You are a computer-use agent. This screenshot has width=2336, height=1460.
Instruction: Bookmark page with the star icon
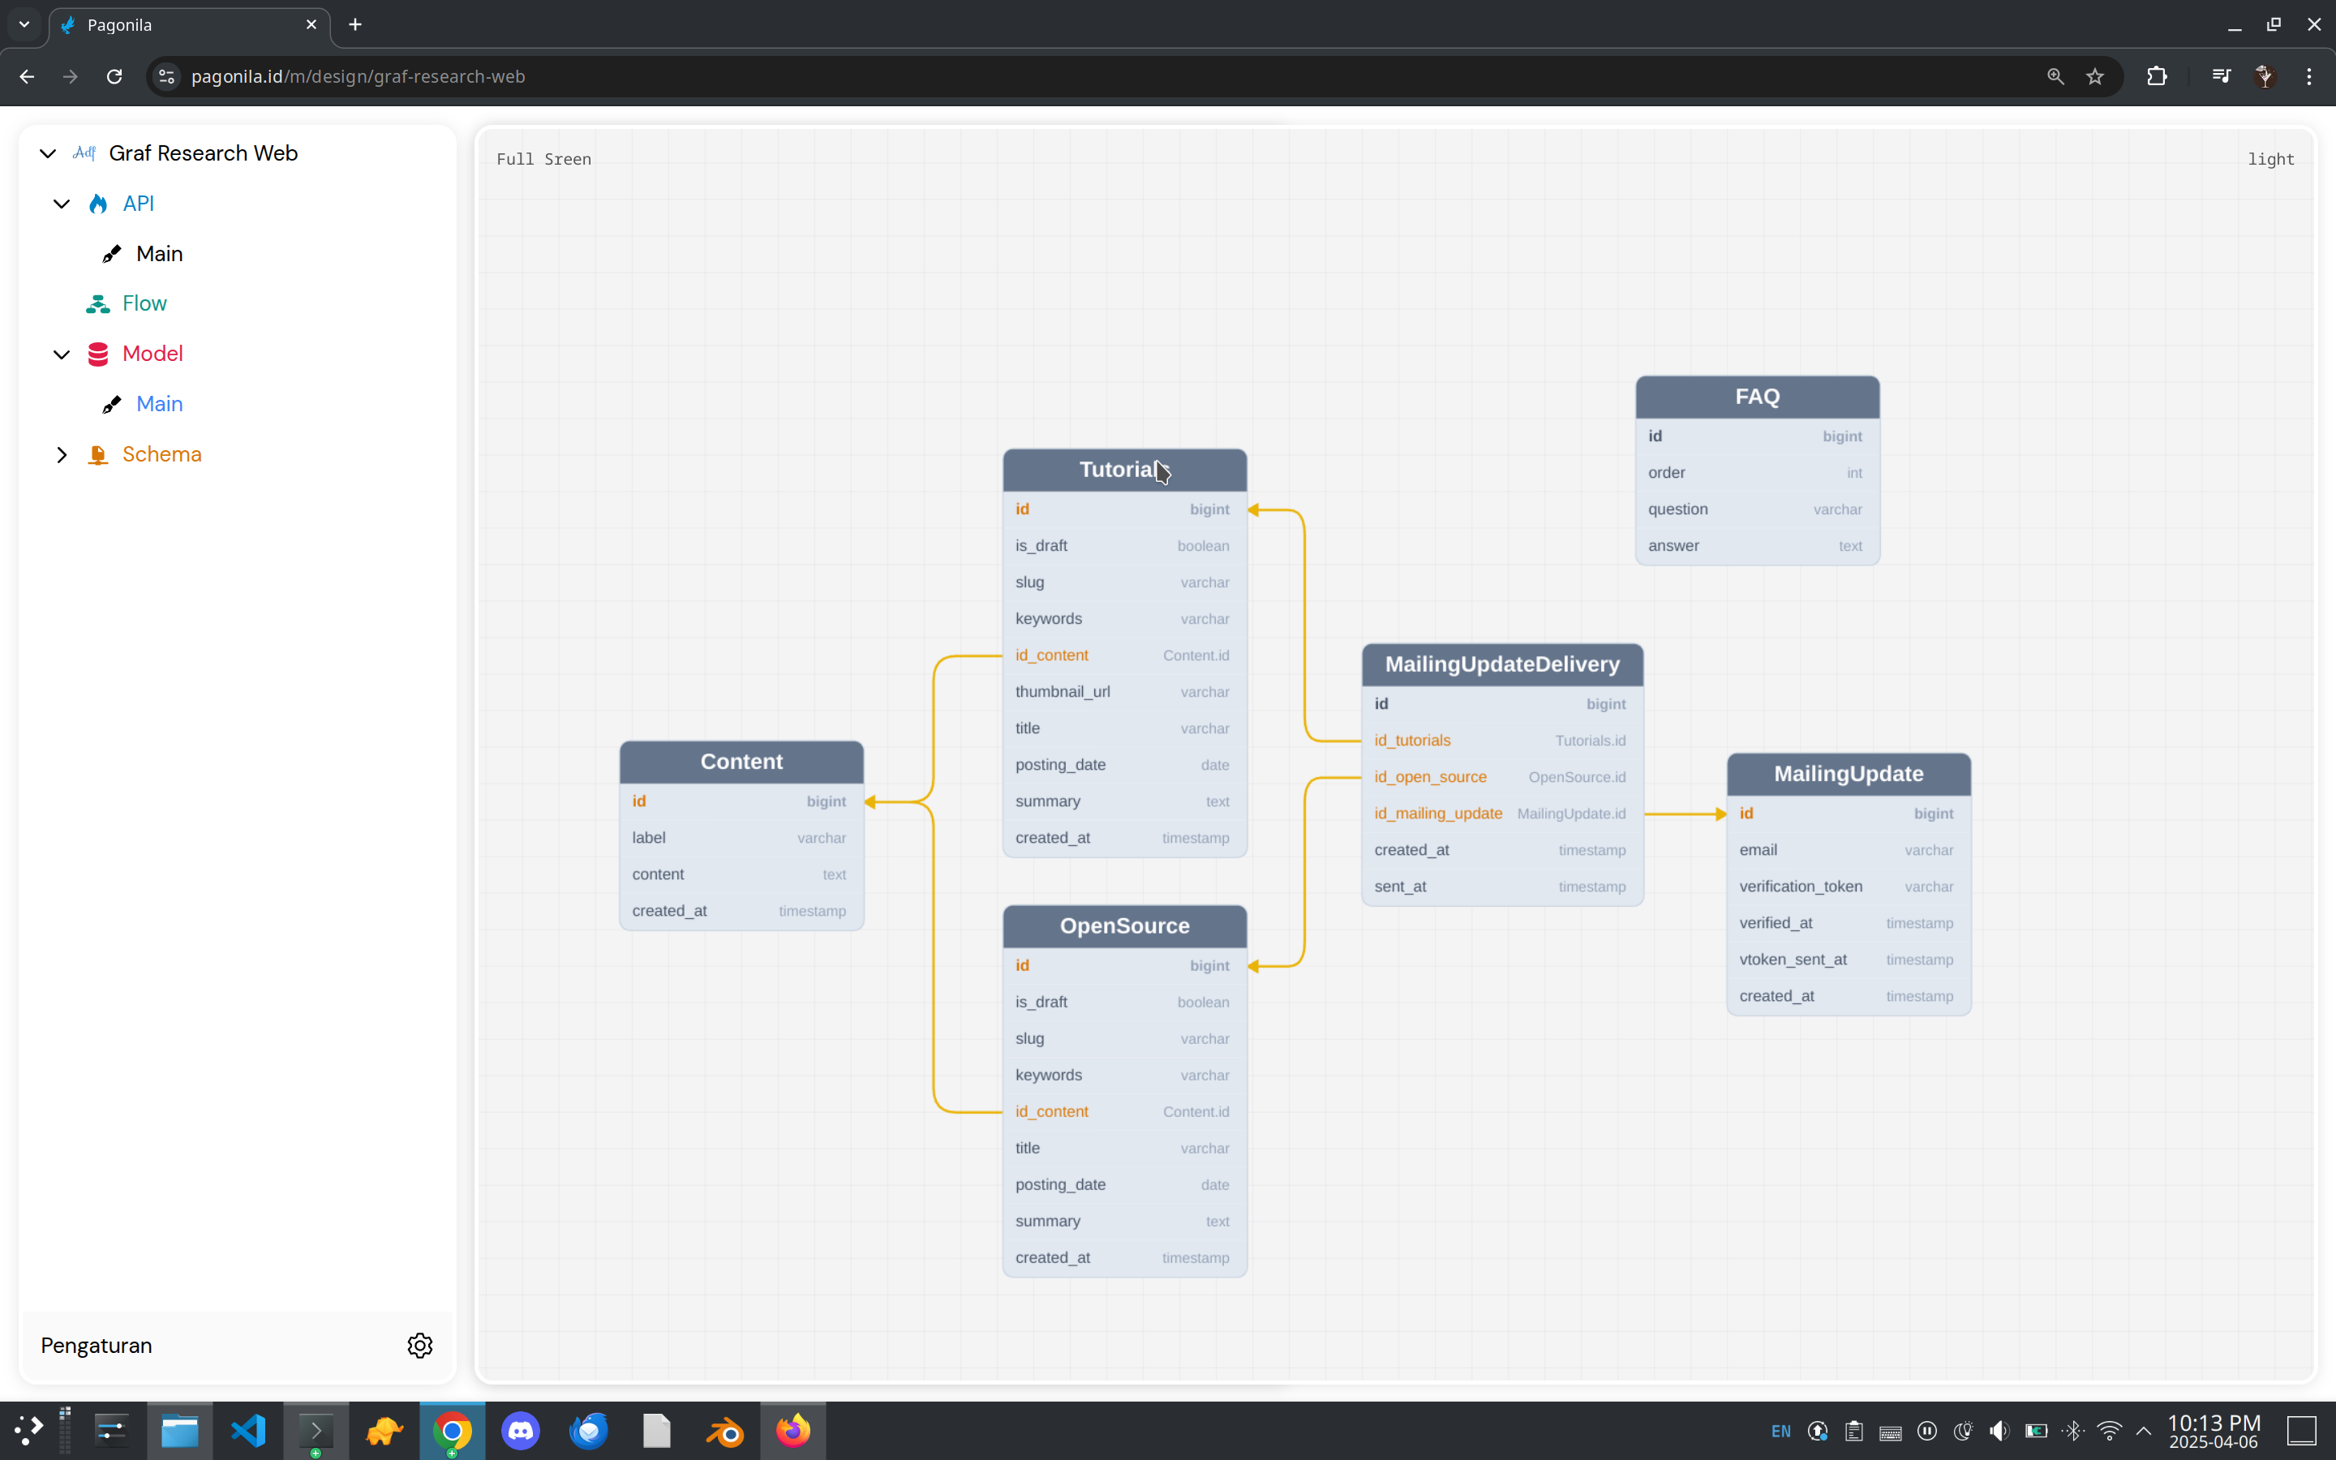pos(2094,76)
